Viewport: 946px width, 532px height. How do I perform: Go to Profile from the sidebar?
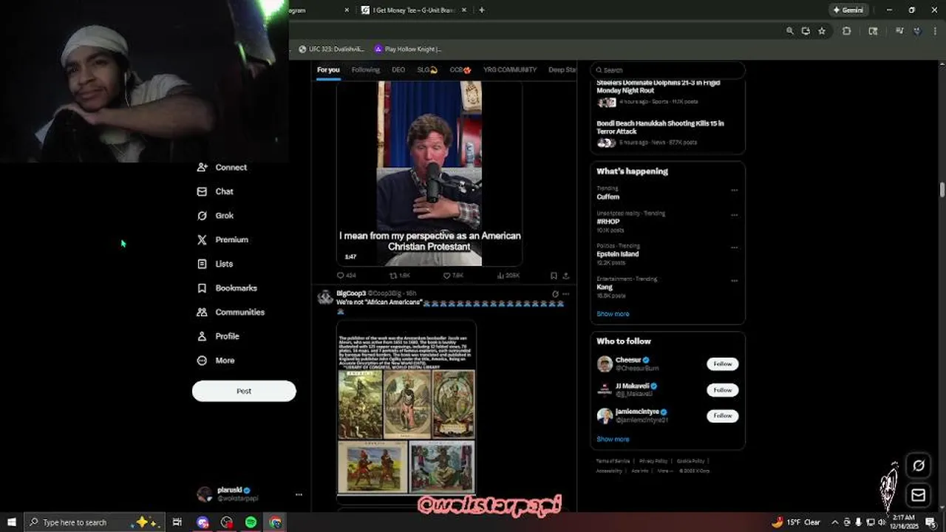pyautogui.click(x=218, y=336)
